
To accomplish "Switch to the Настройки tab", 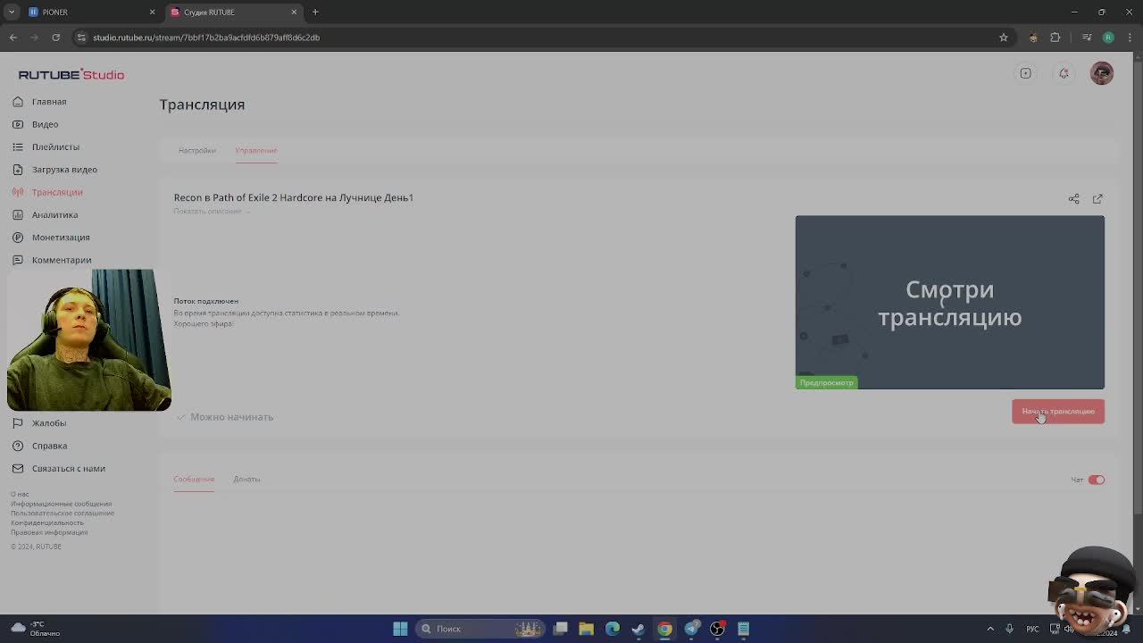I will [x=197, y=150].
